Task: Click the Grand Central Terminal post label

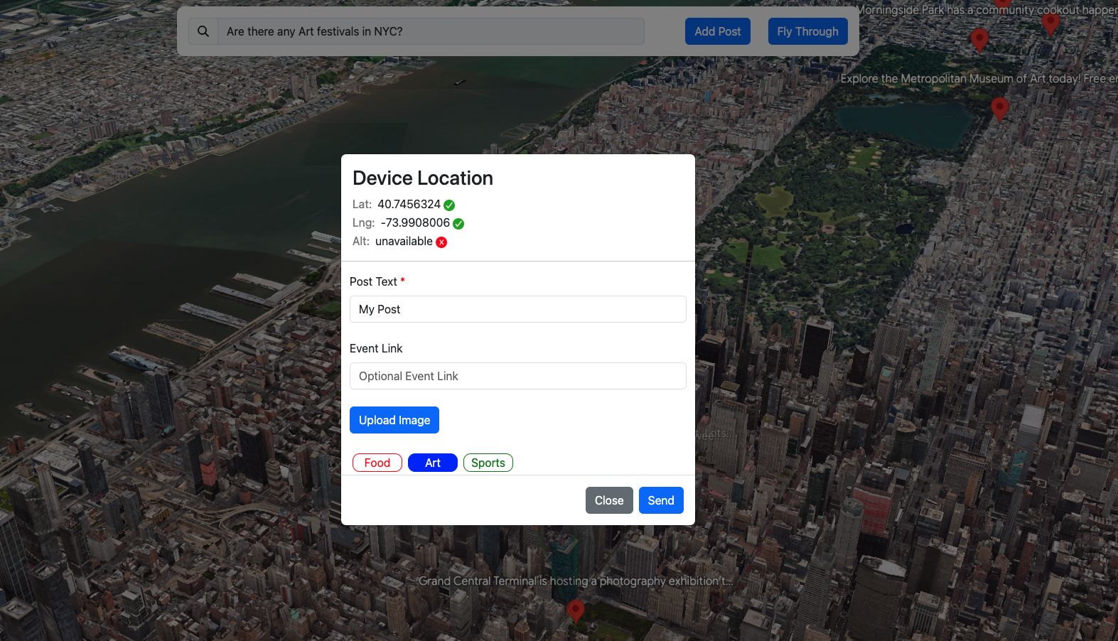Action: click(x=575, y=581)
